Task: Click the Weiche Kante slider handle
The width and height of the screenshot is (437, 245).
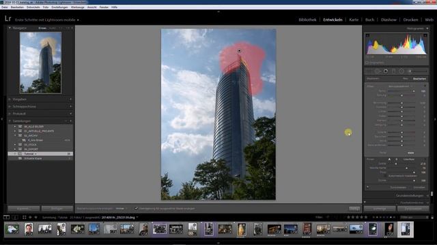Action: [406, 168]
